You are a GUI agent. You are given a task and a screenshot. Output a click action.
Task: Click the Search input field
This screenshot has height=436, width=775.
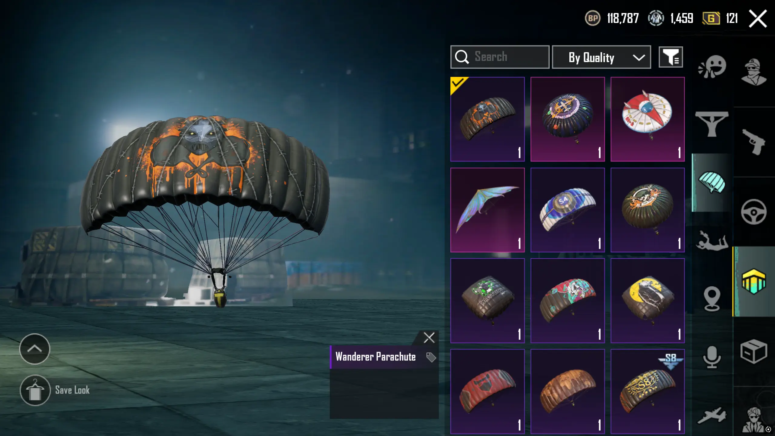pyautogui.click(x=500, y=57)
